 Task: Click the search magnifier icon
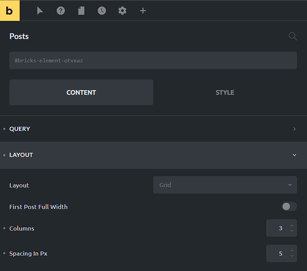(x=293, y=36)
